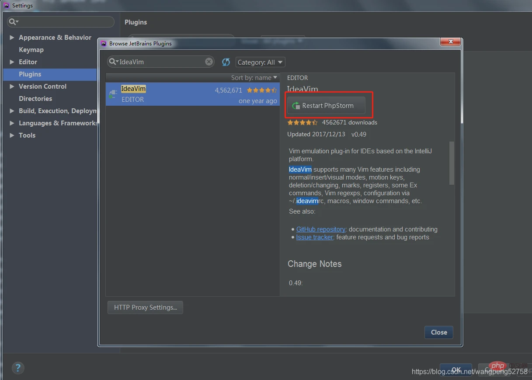Expand Appearance & Behavior tree node
The image size is (532, 380).
point(12,38)
